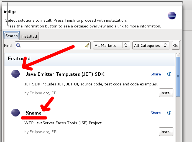Viewport: 192px width, 142px height.
Task: Open the All Markets dropdown
Action: 111,45
